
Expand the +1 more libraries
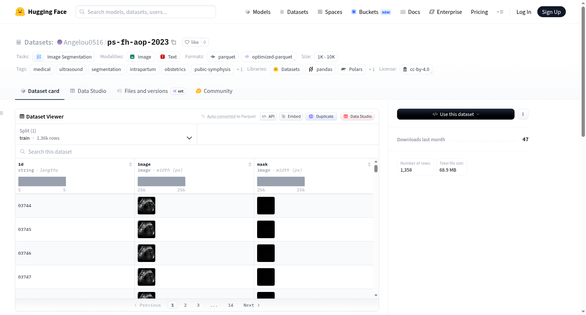pyautogui.click(x=372, y=69)
